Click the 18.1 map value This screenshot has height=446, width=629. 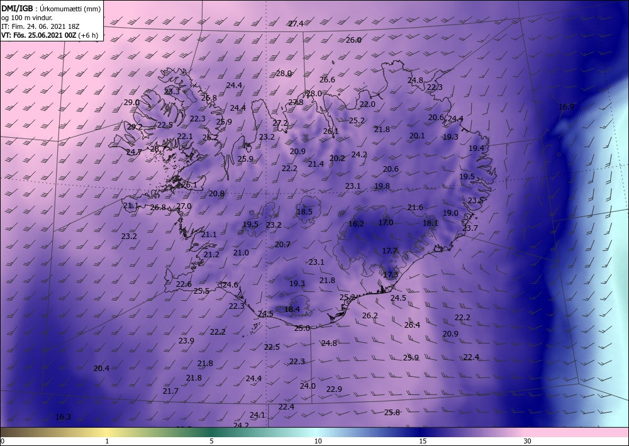pos(430,223)
